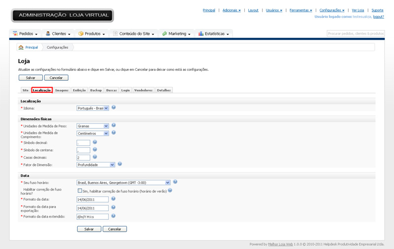Click help icon for Símbolo decimal

[95, 142]
